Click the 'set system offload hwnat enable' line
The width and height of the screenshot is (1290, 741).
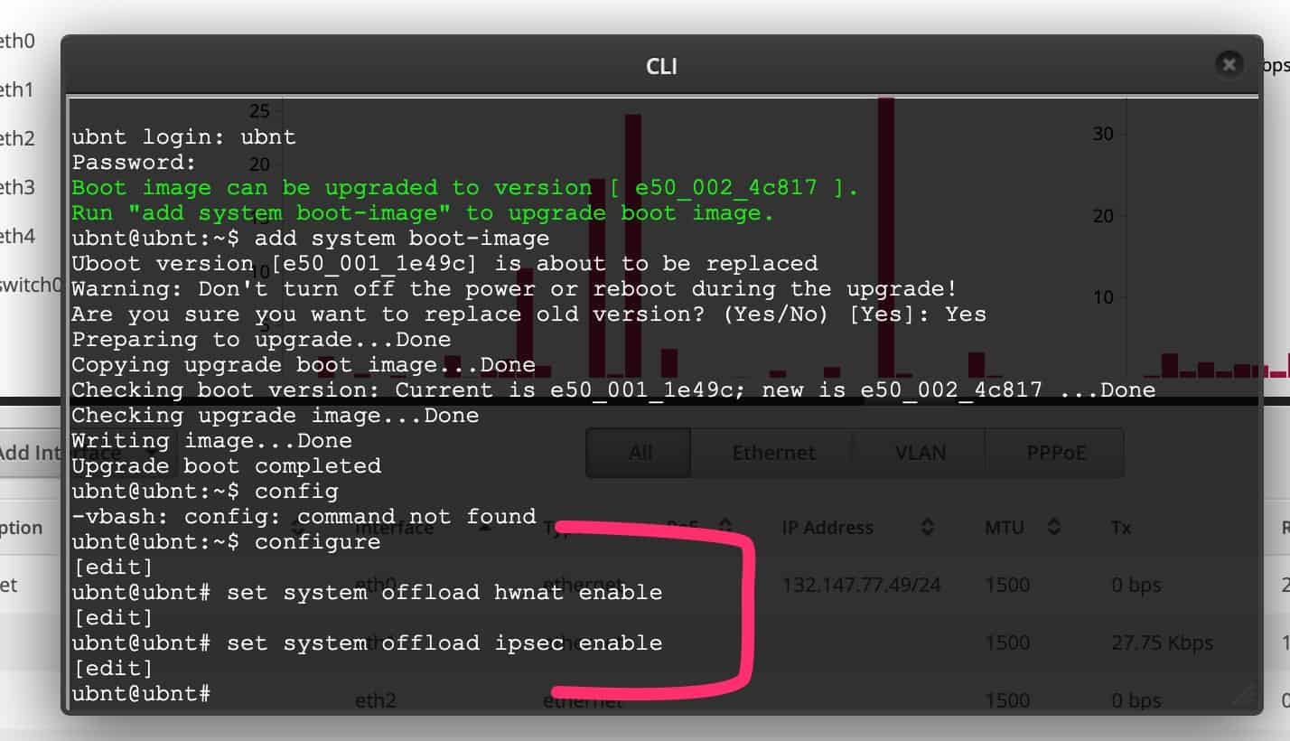click(367, 593)
